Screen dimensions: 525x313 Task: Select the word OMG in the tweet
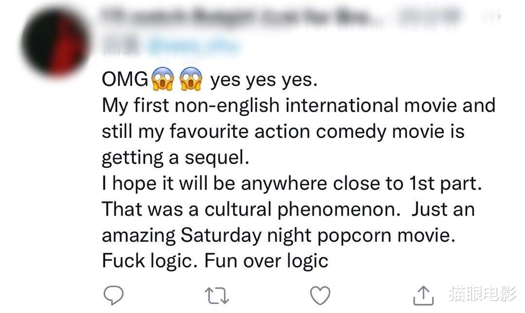[125, 80]
